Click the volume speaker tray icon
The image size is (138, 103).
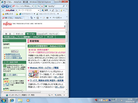[x=122, y=100]
